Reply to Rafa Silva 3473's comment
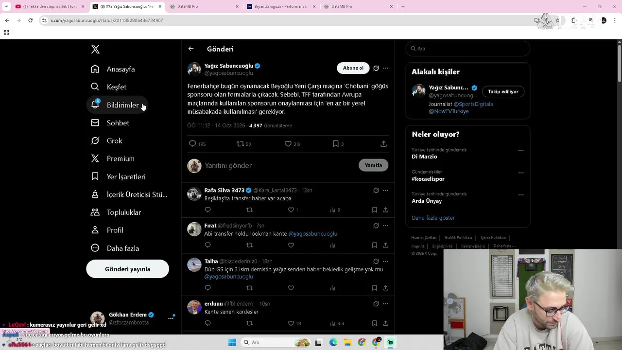The height and width of the screenshot is (350, 622). pyautogui.click(x=207, y=210)
